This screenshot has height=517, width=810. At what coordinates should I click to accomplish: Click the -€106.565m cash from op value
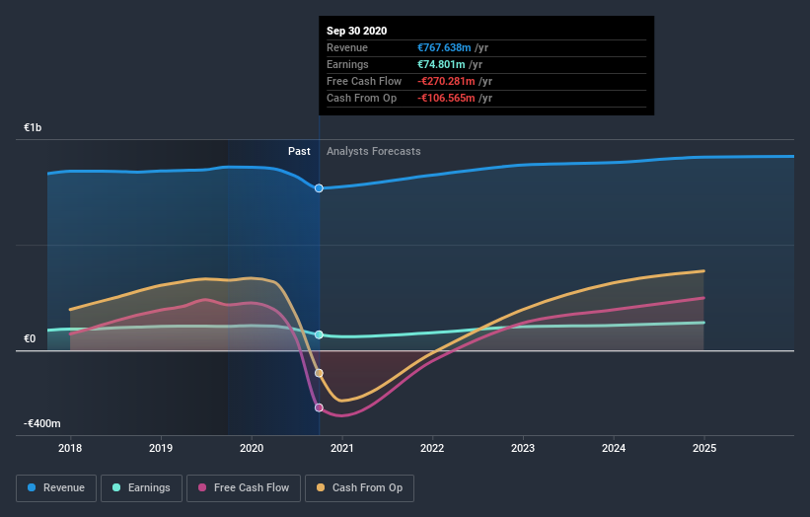coord(446,98)
